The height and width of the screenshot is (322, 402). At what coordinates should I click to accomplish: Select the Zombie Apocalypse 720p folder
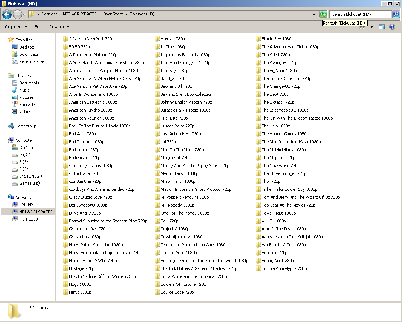284,268
